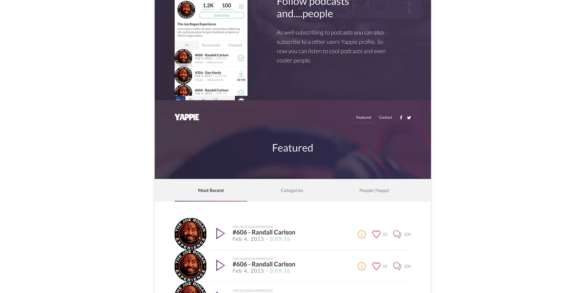This screenshot has width=586, height=293.
Task: Open info icon on second episode
Action: (x=362, y=266)
